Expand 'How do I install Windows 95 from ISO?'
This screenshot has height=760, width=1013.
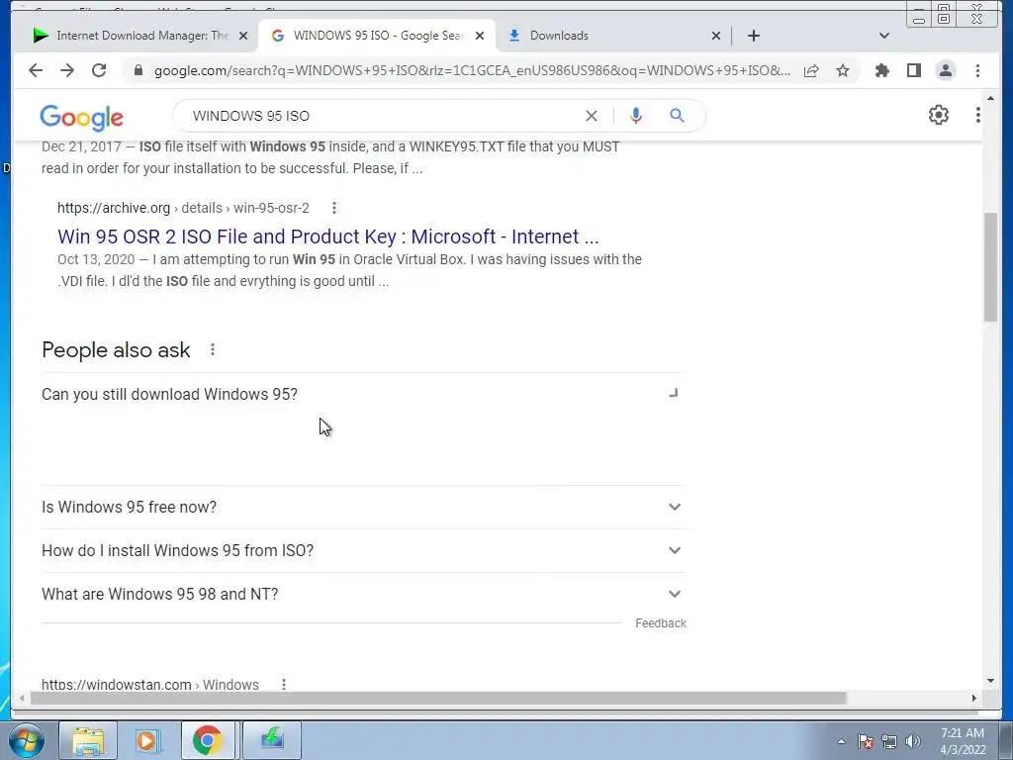tap(363, 550)
